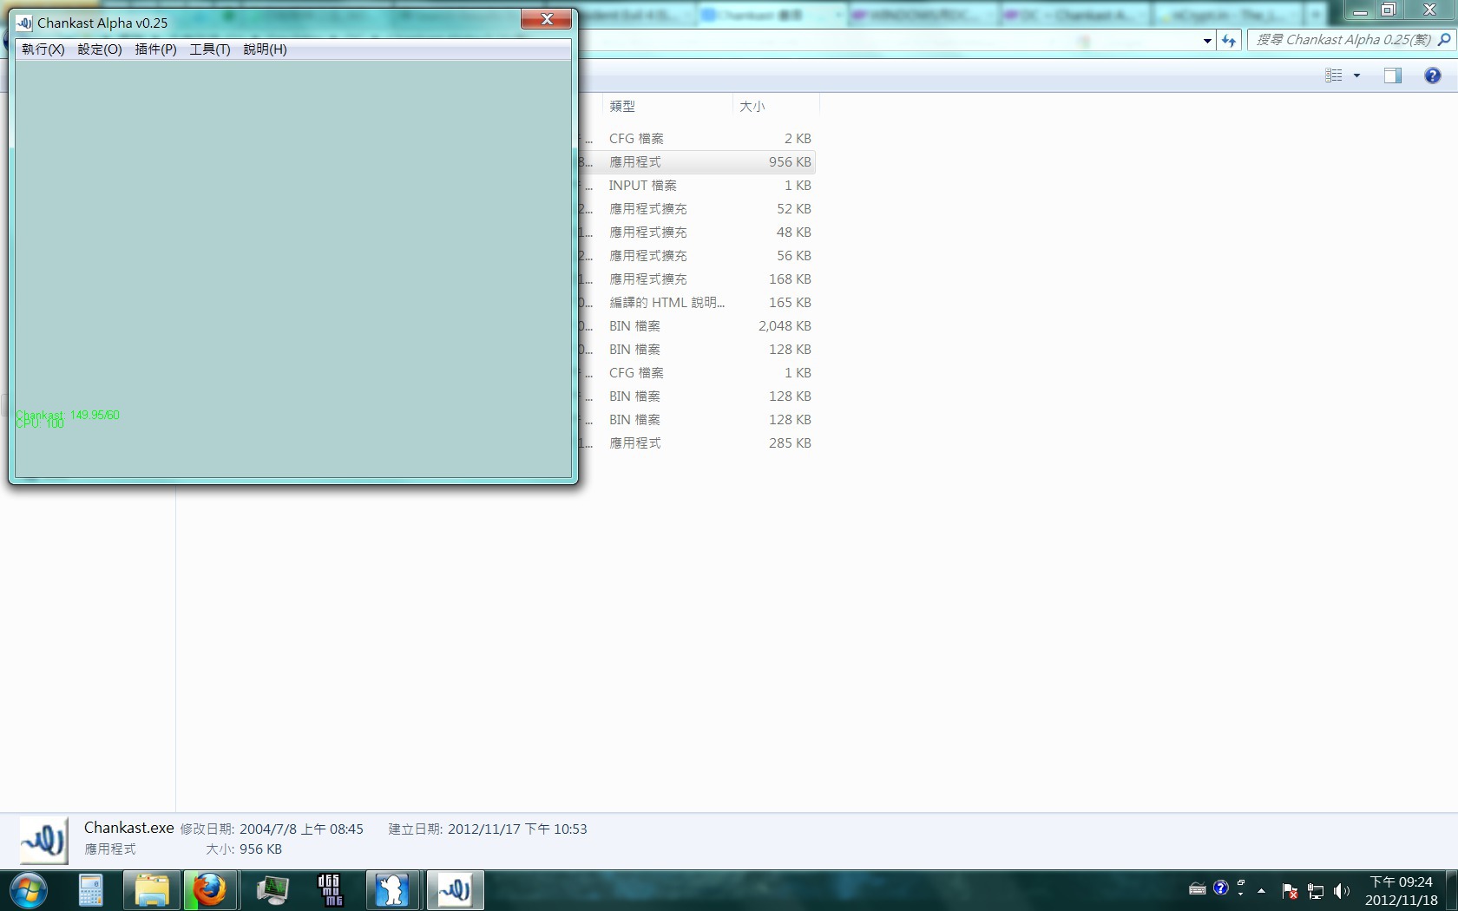Select the INPUT 檔案 1 KB row
This screenshot has width=1458, height=911.
click(x=698, y=186)
